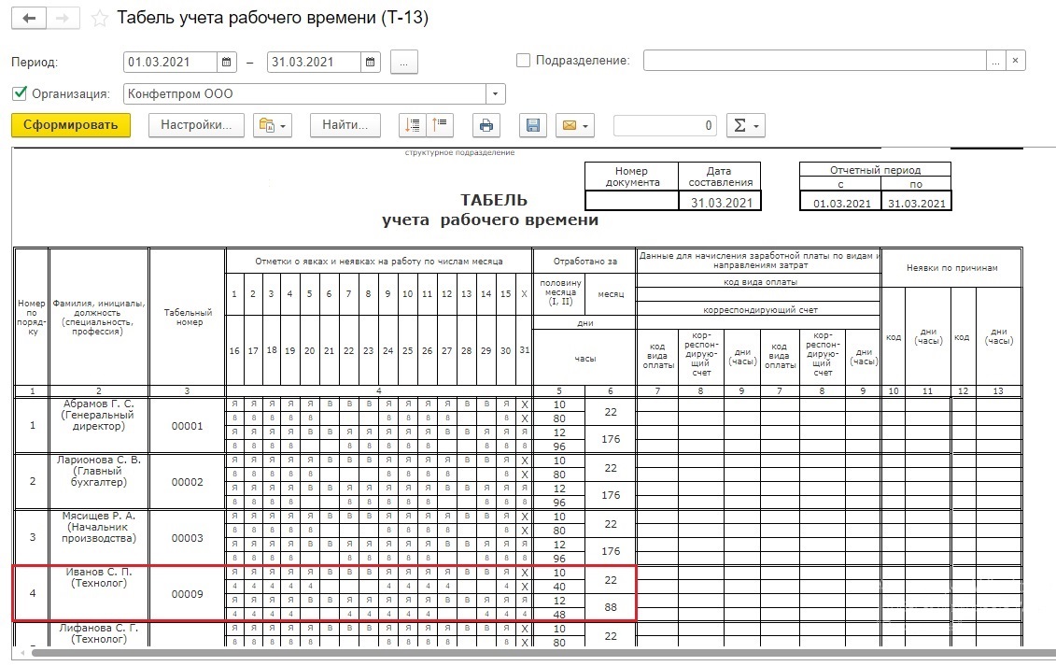Click Дата составления value 31.03.2021
This screenshot has width=1056, height=666.
tap(721, 202)
